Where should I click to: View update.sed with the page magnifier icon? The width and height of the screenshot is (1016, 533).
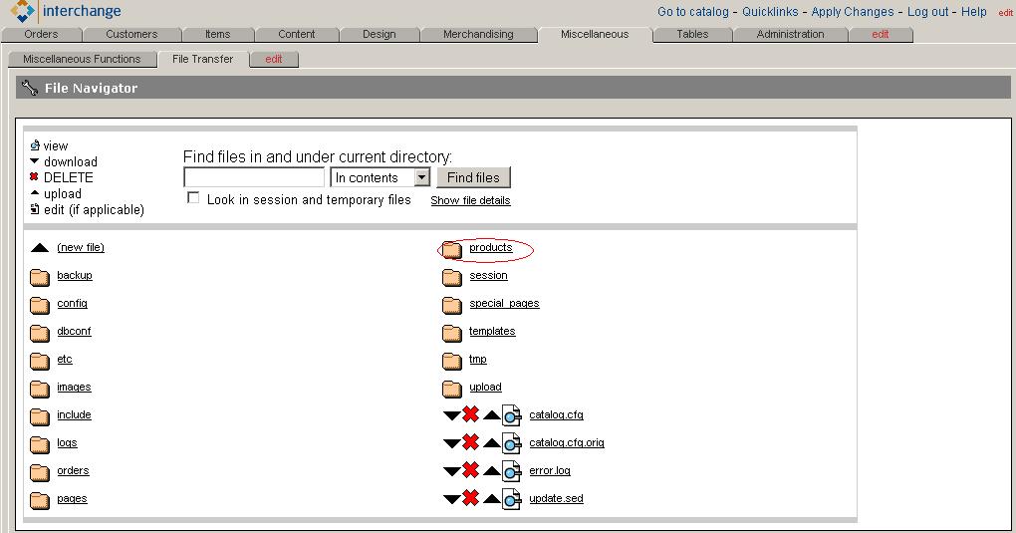[x=512, y=499]
